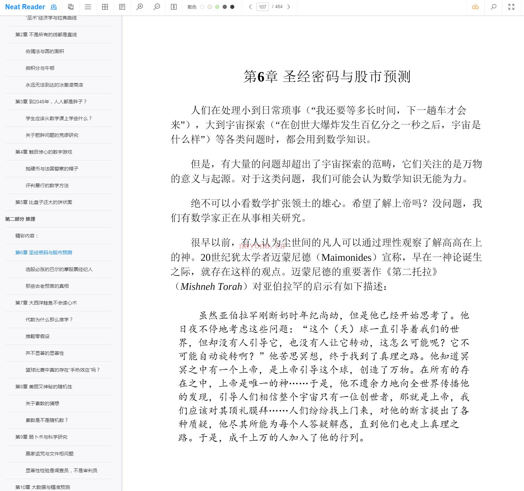Select the black color theme
Viewport: 524px width, 491px height.
pos(232,7)
